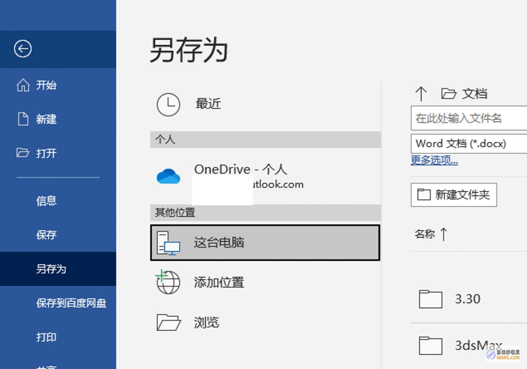Click the sort arrow next to 名称

[443, 234]
